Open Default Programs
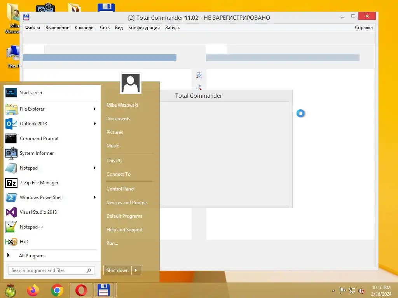This screenshot has width=398, height=298. click(x=124, y=216)
